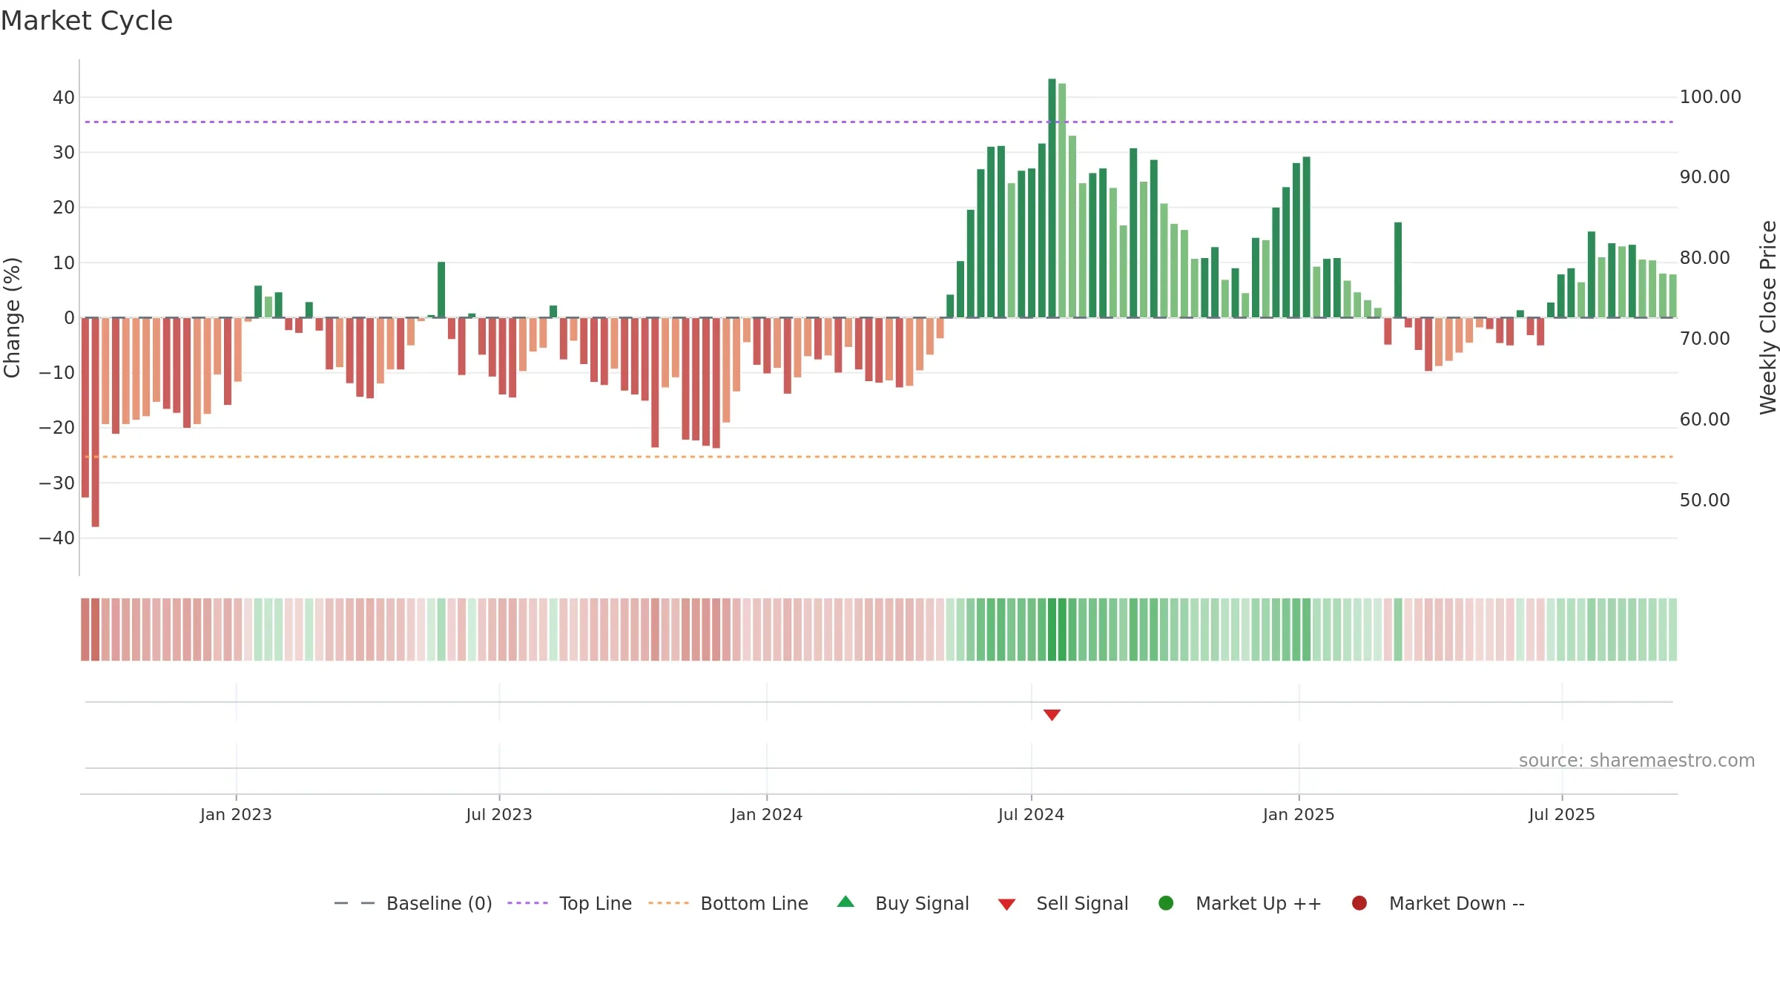Click the Jul 2024 axis label

pyautogui.click(x=1031, y=815)
